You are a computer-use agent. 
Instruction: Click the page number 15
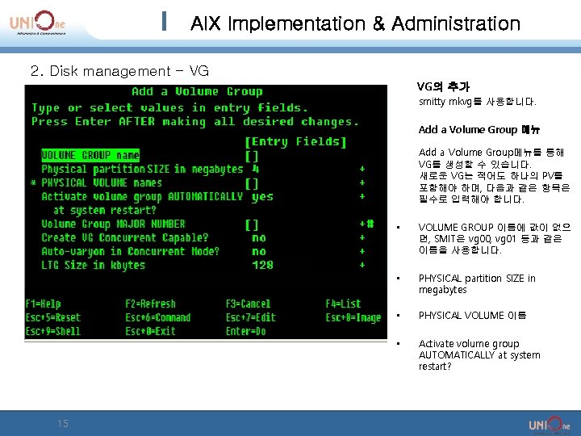pyautogui.click(x=63, y=423)
